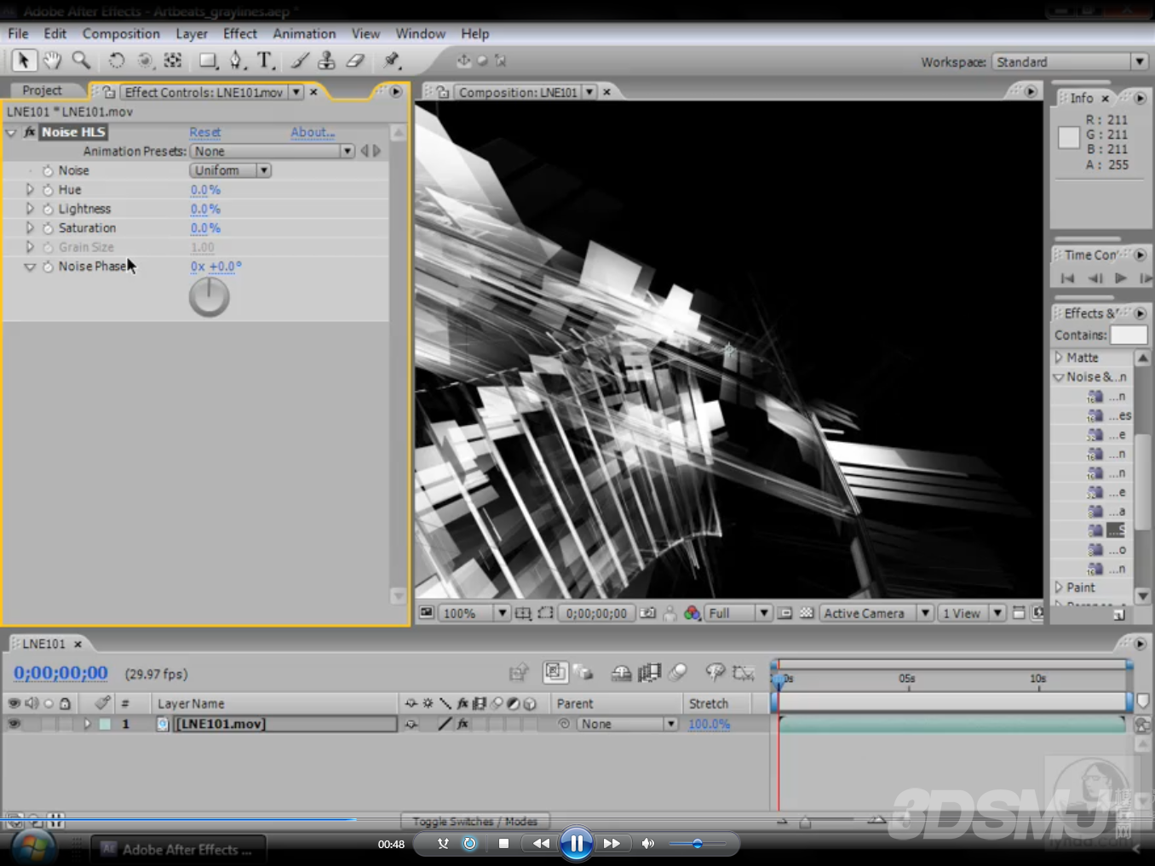Click the Play button in Time Controls

tap(1121, 278)
